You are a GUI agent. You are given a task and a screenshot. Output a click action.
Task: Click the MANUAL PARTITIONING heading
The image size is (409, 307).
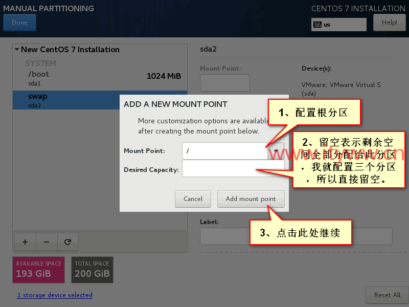pos(49,8)
